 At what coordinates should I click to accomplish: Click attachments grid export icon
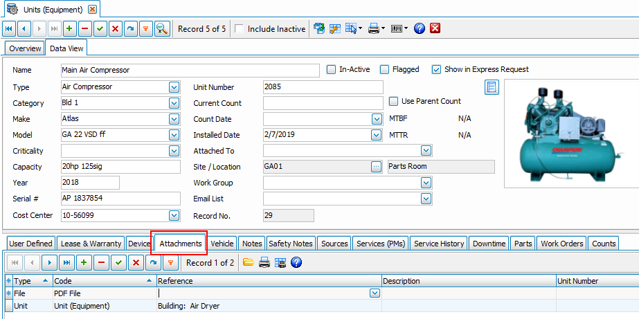coord(280,263)
